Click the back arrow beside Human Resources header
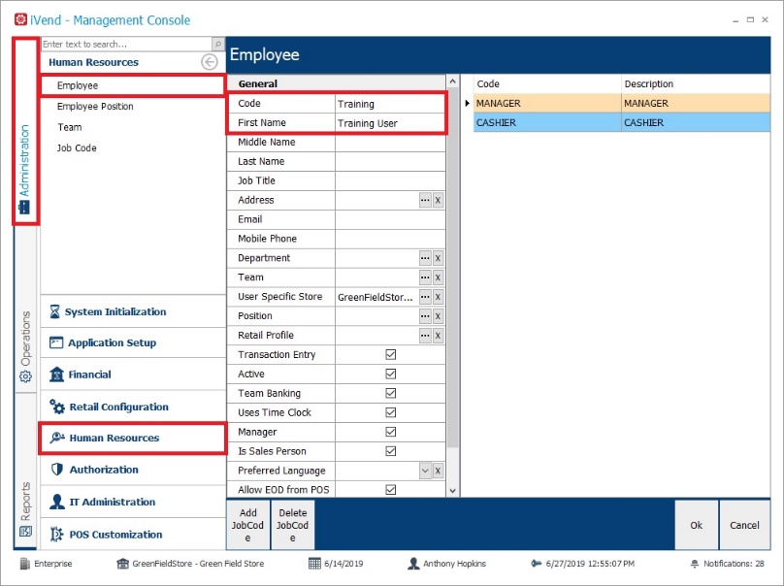The width and height of the screenshot is (784, 586). (x=210, y=62)
